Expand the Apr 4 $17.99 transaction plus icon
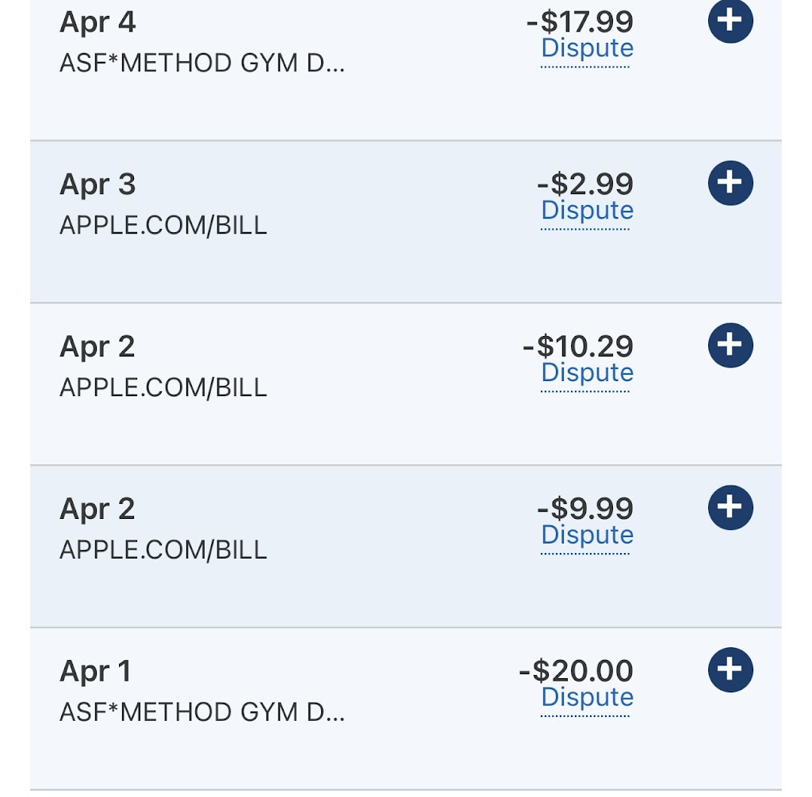The width and height of the screenshot is (812, 797). (730, 21)
